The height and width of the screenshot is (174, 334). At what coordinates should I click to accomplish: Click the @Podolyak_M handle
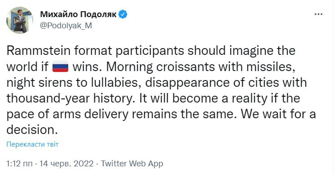click(66, 26)
